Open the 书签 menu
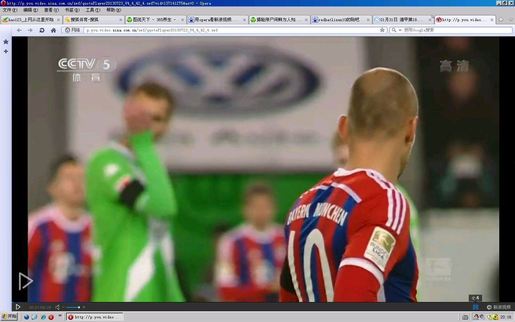 (72, 10)
